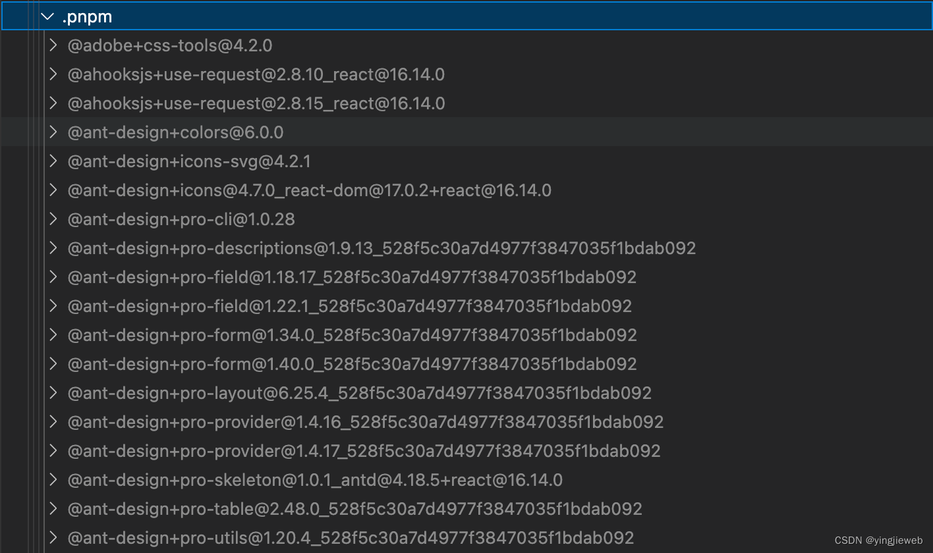Screen dimensions: 933x553
Task: Select the @ant-design+pro-field@1.18.17 folder
Action: tap(466, 277)
